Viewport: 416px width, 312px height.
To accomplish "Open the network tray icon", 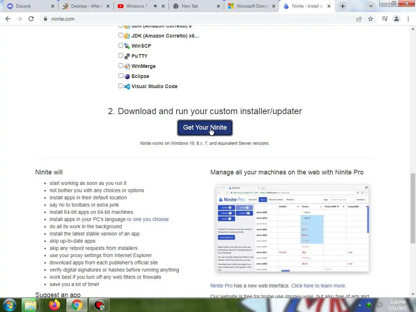I will tap(380, 305).
